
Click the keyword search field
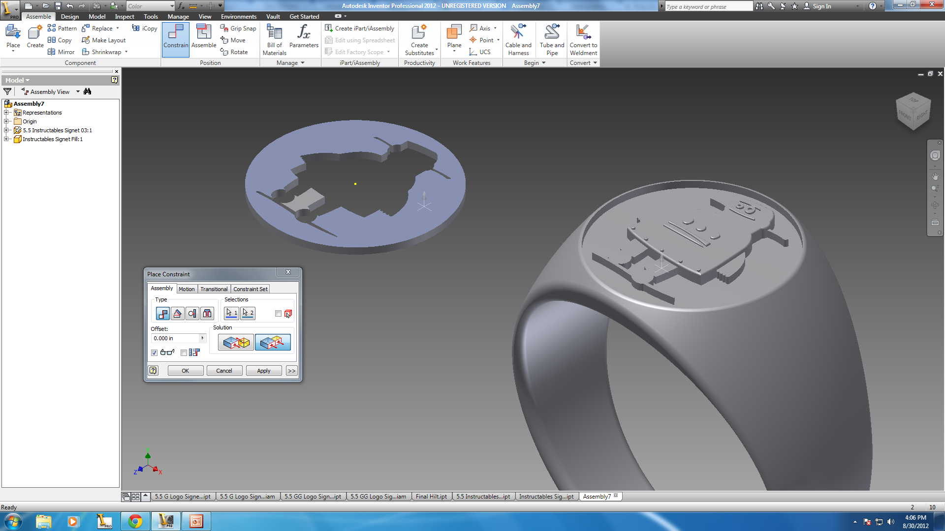(x=708, y=6)
